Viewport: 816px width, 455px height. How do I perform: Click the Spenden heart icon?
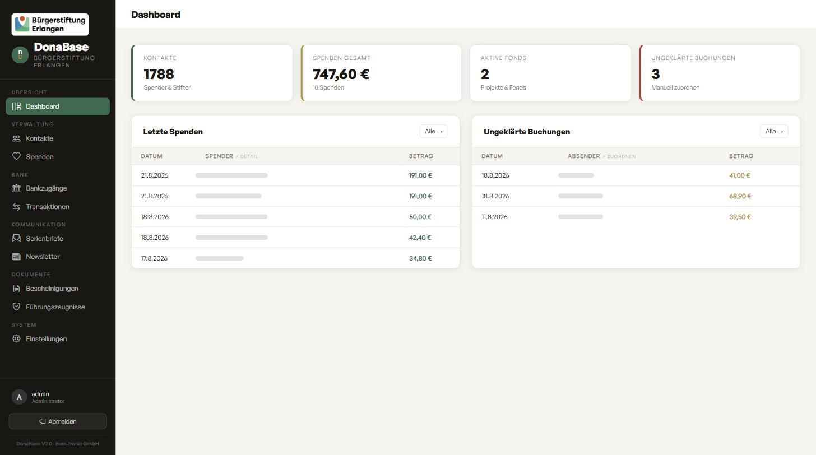click(16, 156)
